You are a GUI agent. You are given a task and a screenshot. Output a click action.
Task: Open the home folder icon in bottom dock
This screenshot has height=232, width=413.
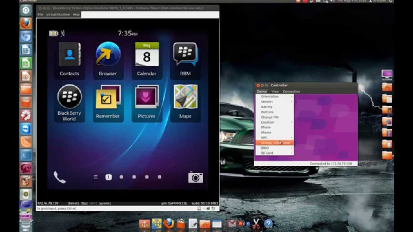point(205,224)
